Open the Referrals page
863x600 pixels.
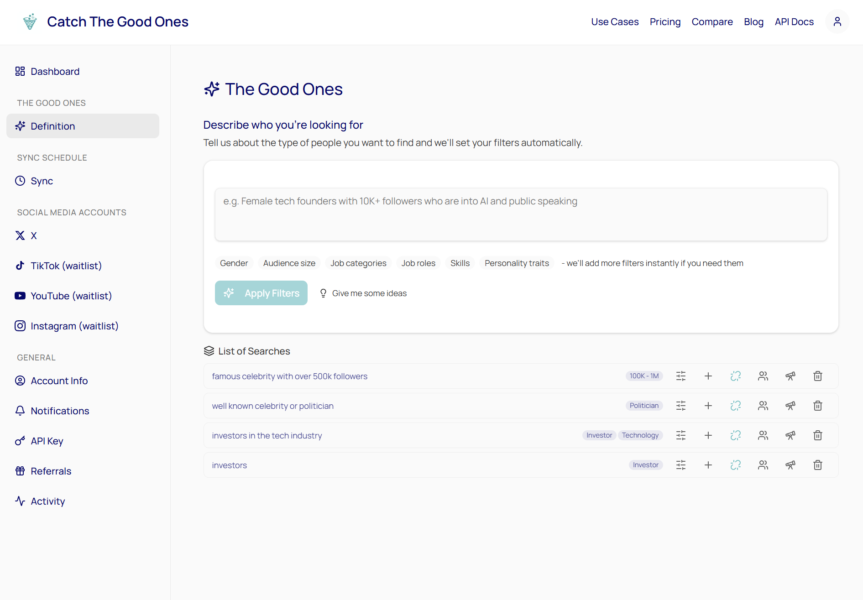click(x=83, y=471)
